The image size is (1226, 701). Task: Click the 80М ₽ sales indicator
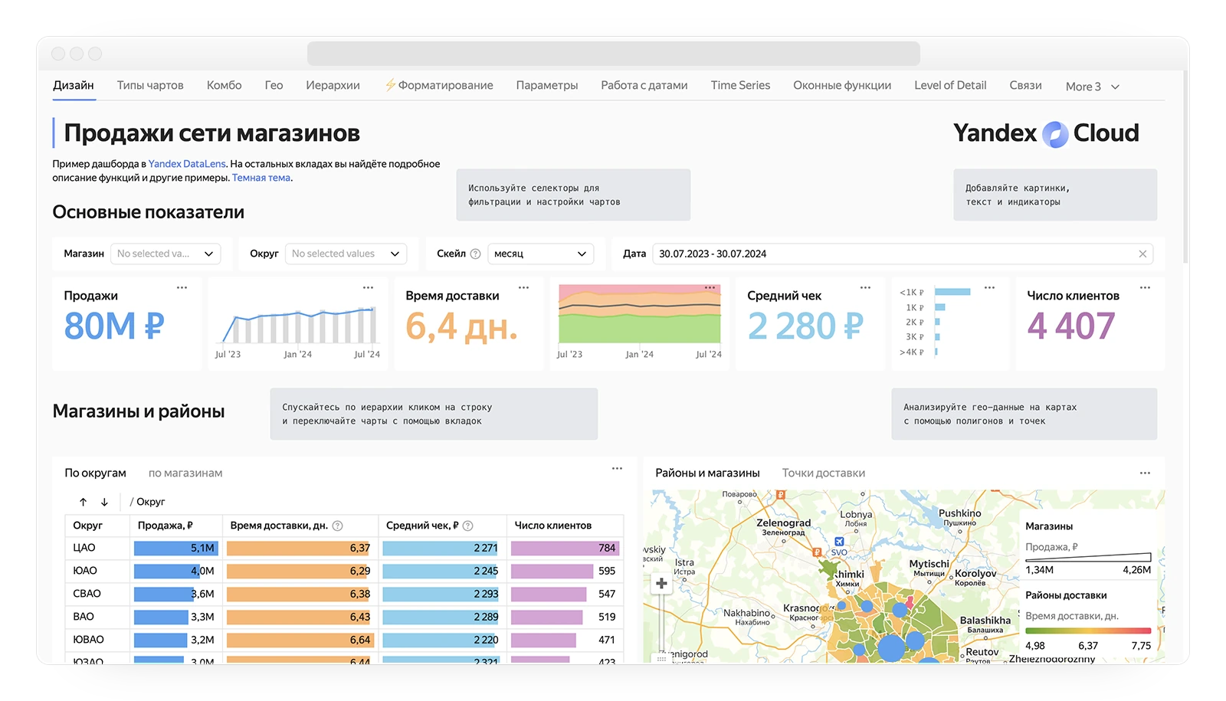(x=114, y=326)
